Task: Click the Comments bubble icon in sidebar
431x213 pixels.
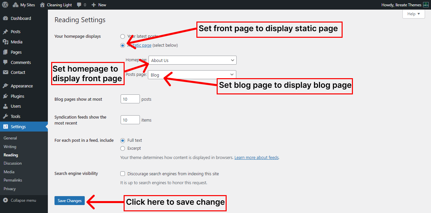Action: pyautogui.click(x=5, y=62)
